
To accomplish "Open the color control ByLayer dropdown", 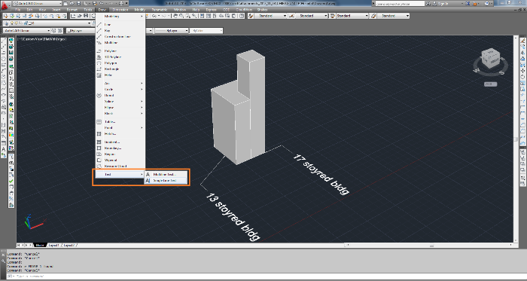I will pos(81,31).
